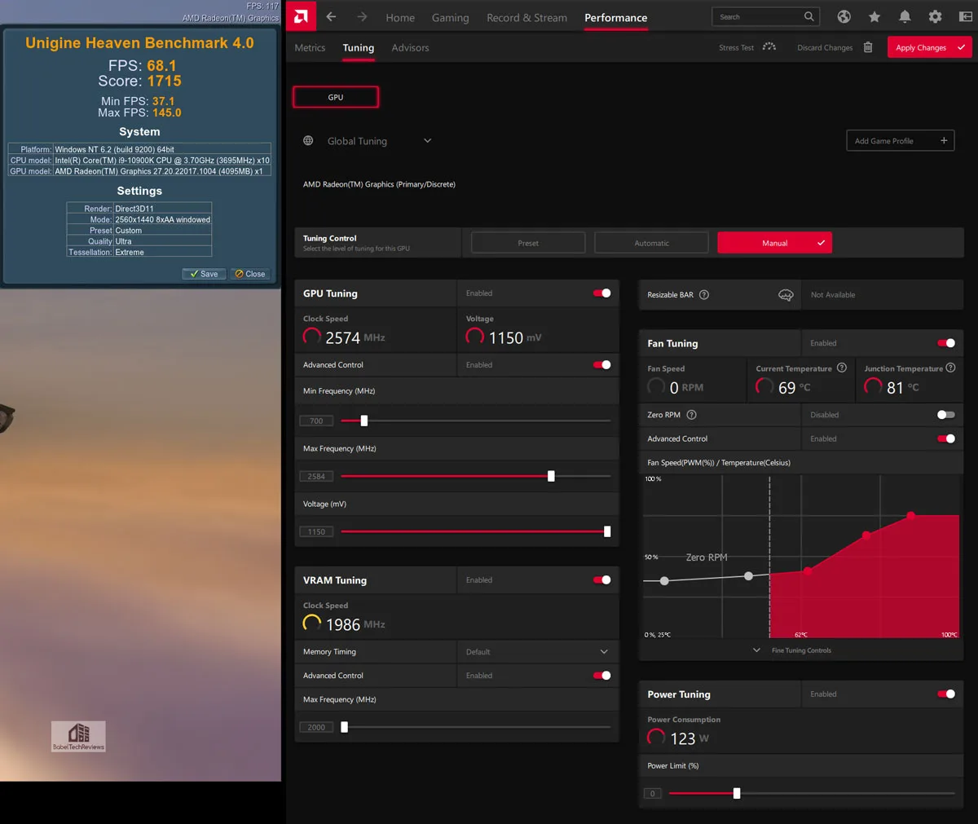Image resolution: width=978 pixels, height=824 pixels.
Task: Click the Power Limit value box
Action: [x=653, y=793]
